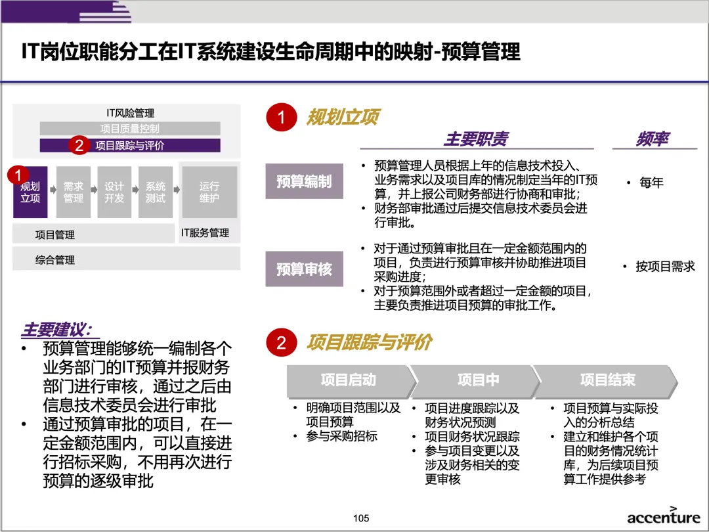Click the 主要职责 column header

[476, 139]
